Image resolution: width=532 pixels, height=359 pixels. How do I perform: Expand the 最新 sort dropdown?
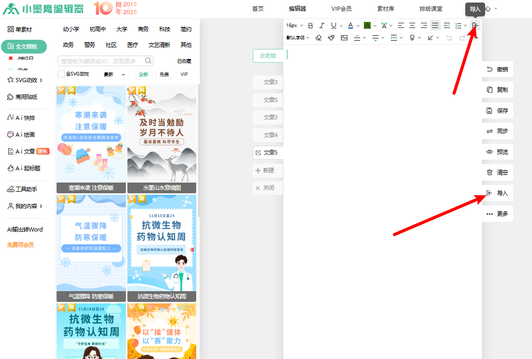click(114, 74)
